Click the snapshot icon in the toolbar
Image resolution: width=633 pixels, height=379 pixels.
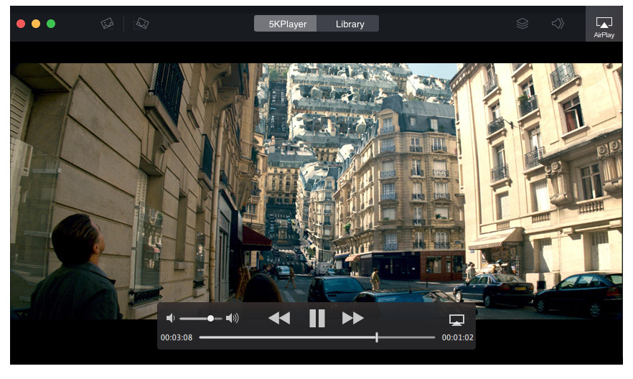click(107, 24)
